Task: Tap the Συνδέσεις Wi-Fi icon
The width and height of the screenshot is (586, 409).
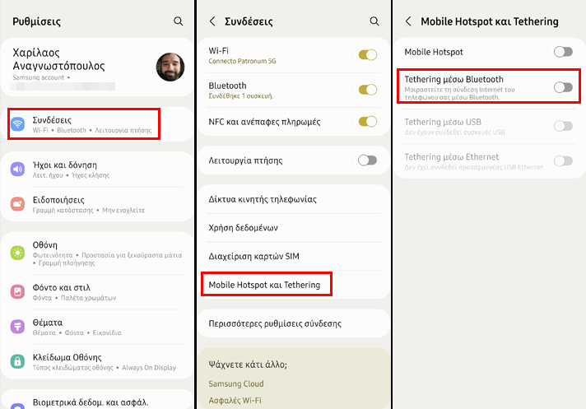Action: click(17, 124)
